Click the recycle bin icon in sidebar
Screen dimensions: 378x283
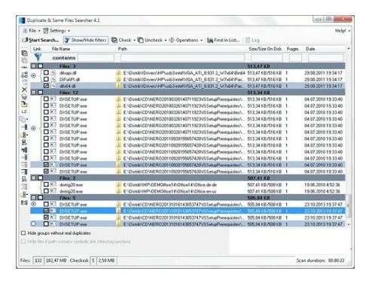(24, 96)
